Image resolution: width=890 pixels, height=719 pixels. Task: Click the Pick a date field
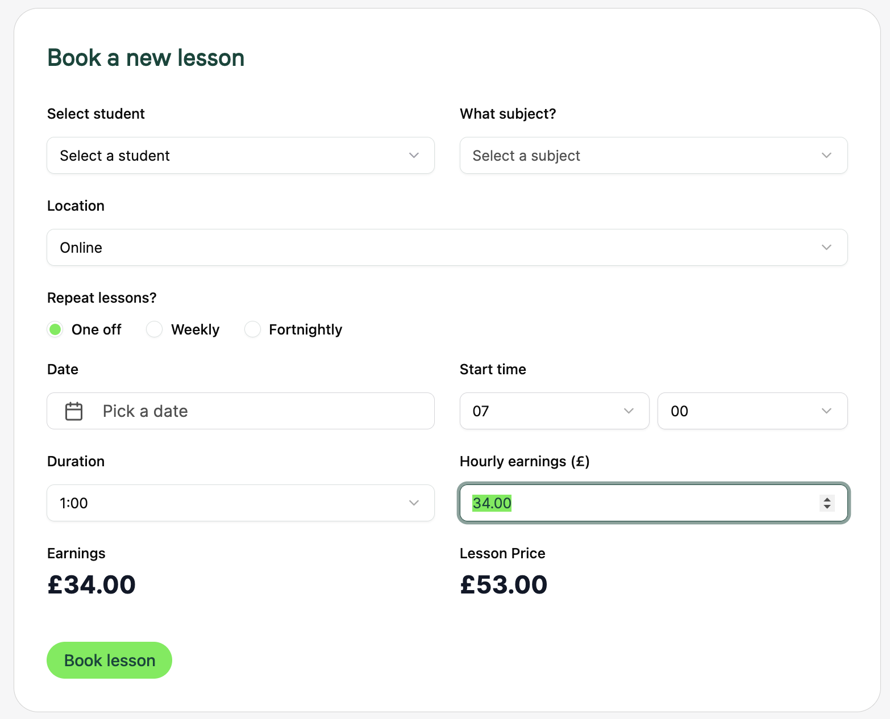[x=240, y=411]
